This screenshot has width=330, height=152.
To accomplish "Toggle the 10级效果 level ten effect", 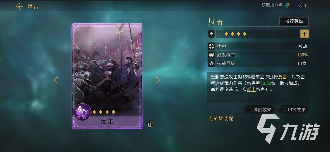I will (x=293, y=110).
